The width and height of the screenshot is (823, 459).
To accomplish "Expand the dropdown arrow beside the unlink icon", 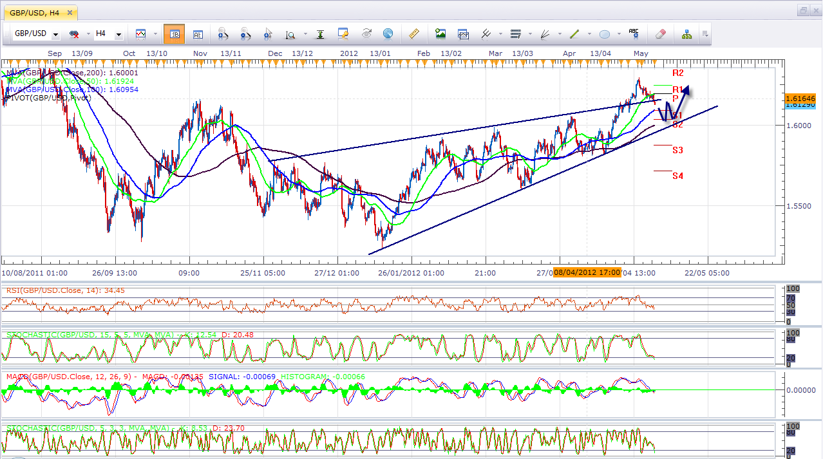I will coord(87,34).
